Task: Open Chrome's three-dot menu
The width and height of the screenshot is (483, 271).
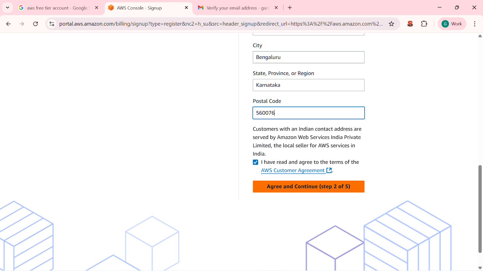Action: [475, 24]
